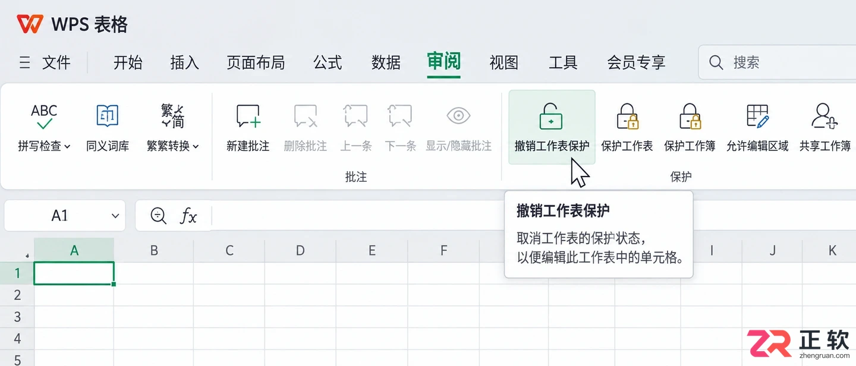Click 共享工作簿 share icon

coord(824,116)
